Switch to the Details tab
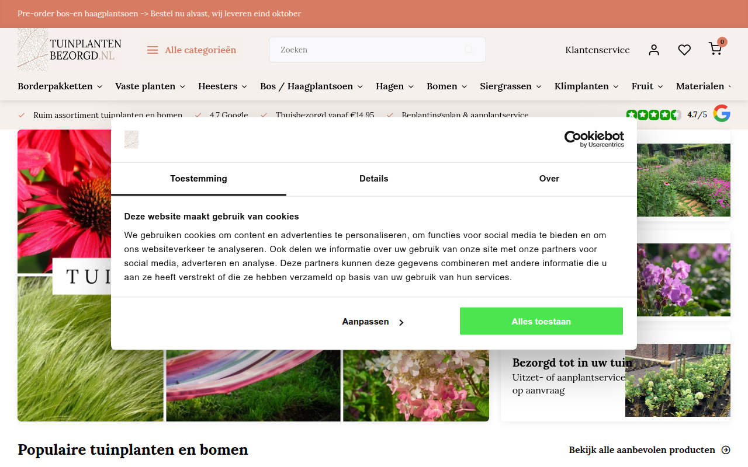 (x=374, y=179)
